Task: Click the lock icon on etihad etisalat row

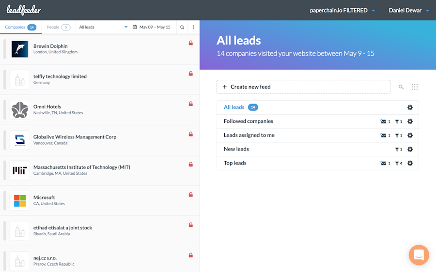Action: (191, 225)
